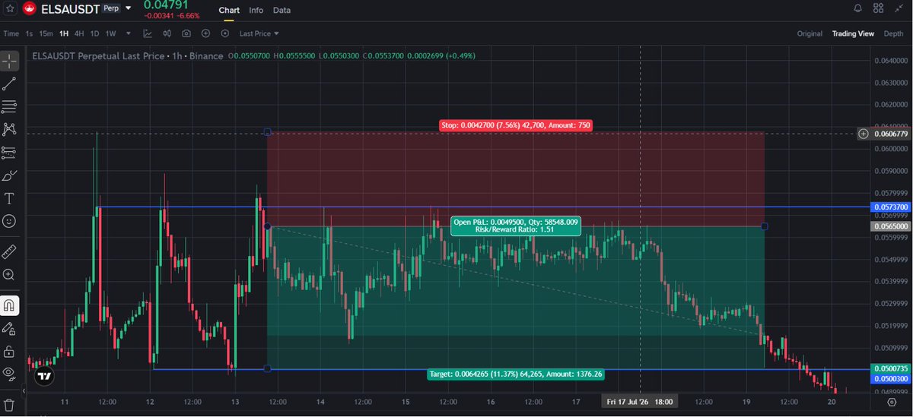This screenshot has width=913, height=417.
Task: Toggle lock all drawings padlock
Action: [9, 351]
